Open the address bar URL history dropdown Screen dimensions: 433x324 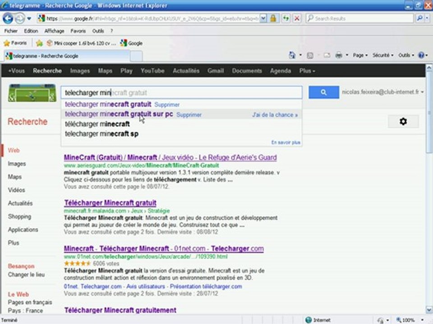click(263, 18)
